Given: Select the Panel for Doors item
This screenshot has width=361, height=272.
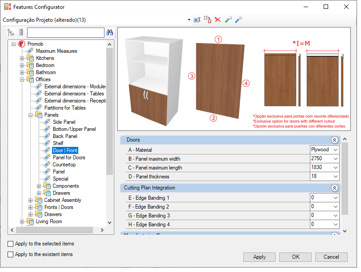Looking at the screenshot, I should [x=69, y=158].
